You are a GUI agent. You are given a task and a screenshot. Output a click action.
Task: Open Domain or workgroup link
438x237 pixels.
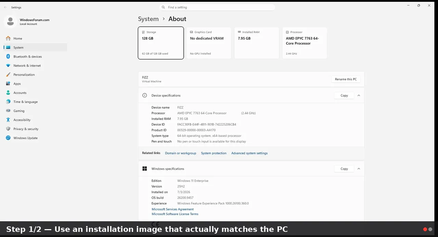click(181, 153)
